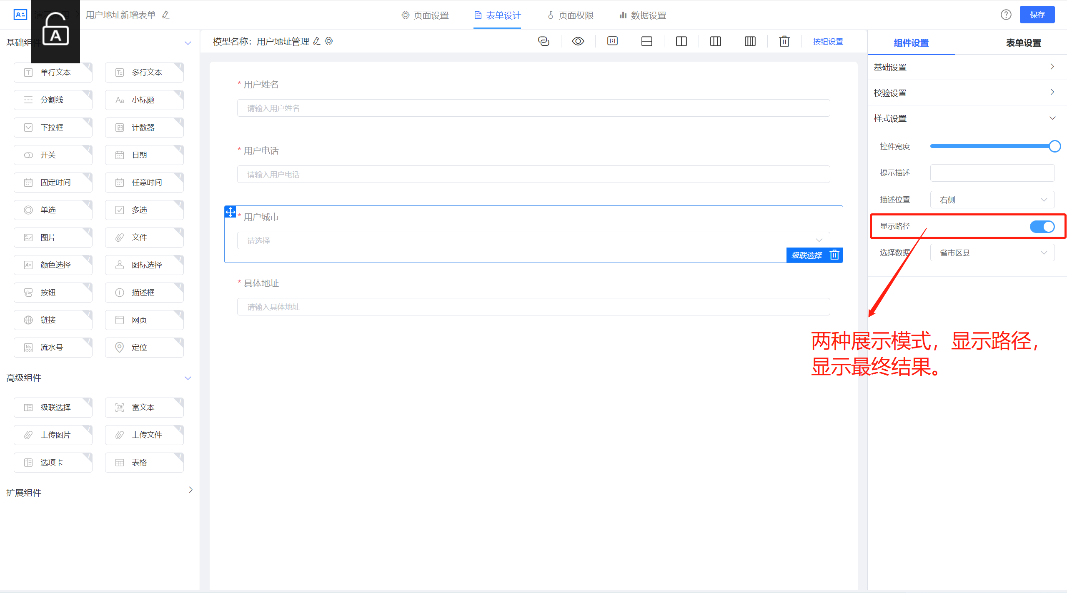Switch to 表单设置 tab
1067x593 pixels.
(1023, 43)
